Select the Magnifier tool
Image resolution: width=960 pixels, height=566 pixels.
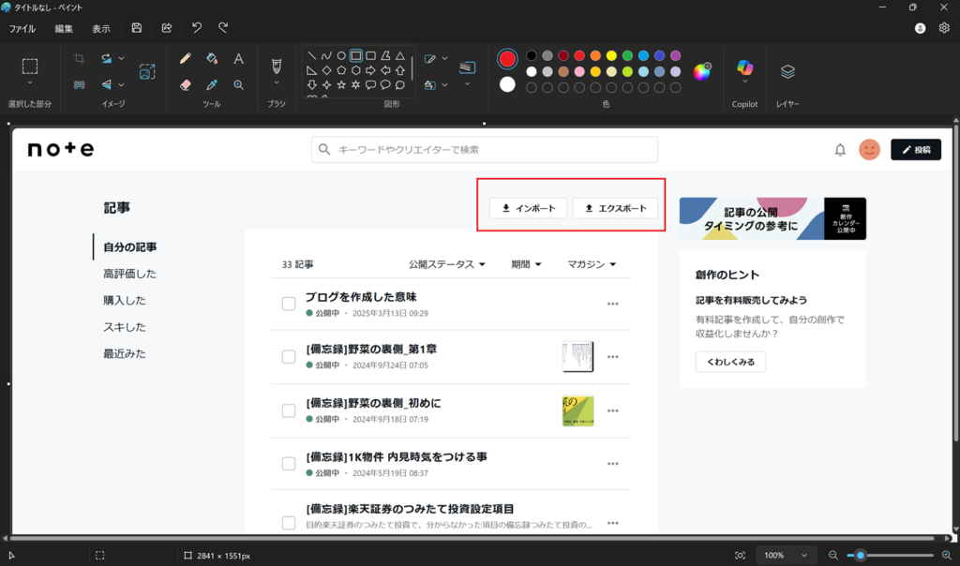point(239,85)
